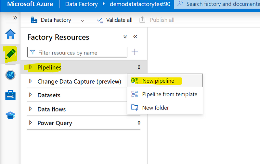Expand the Data flows tree arrow
This screenshot has width=260, height=164.
[30, 109]
